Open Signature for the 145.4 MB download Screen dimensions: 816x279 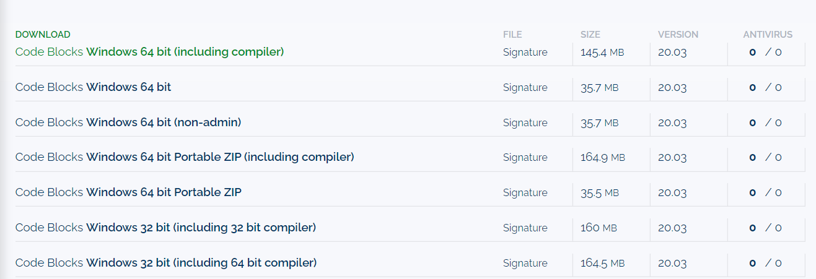point(525,53)
